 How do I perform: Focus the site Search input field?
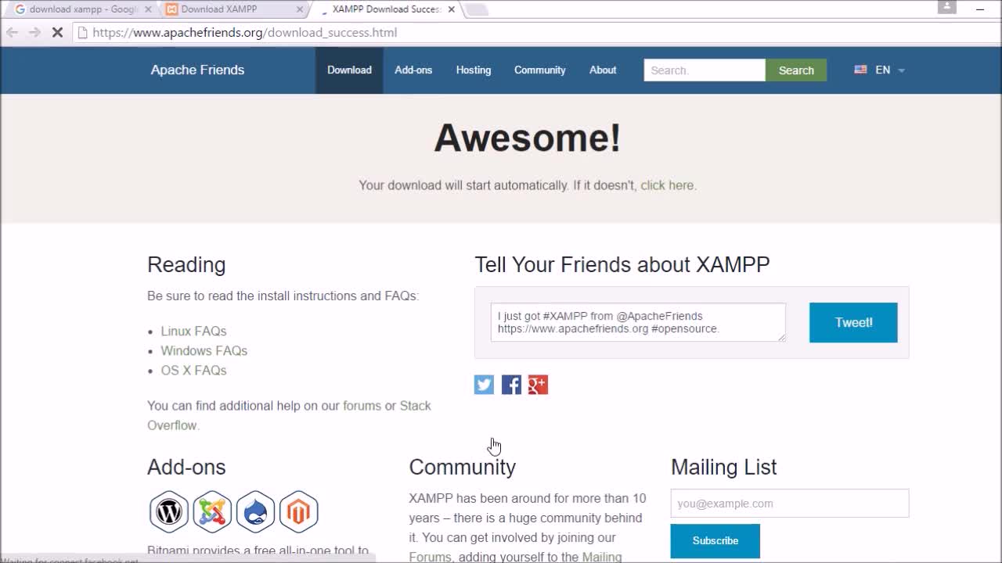click(x=705, y=70)
